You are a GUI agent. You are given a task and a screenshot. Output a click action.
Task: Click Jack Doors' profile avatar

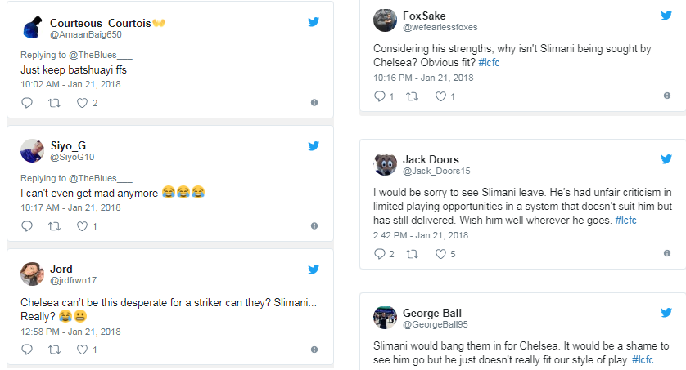point(386,165)
